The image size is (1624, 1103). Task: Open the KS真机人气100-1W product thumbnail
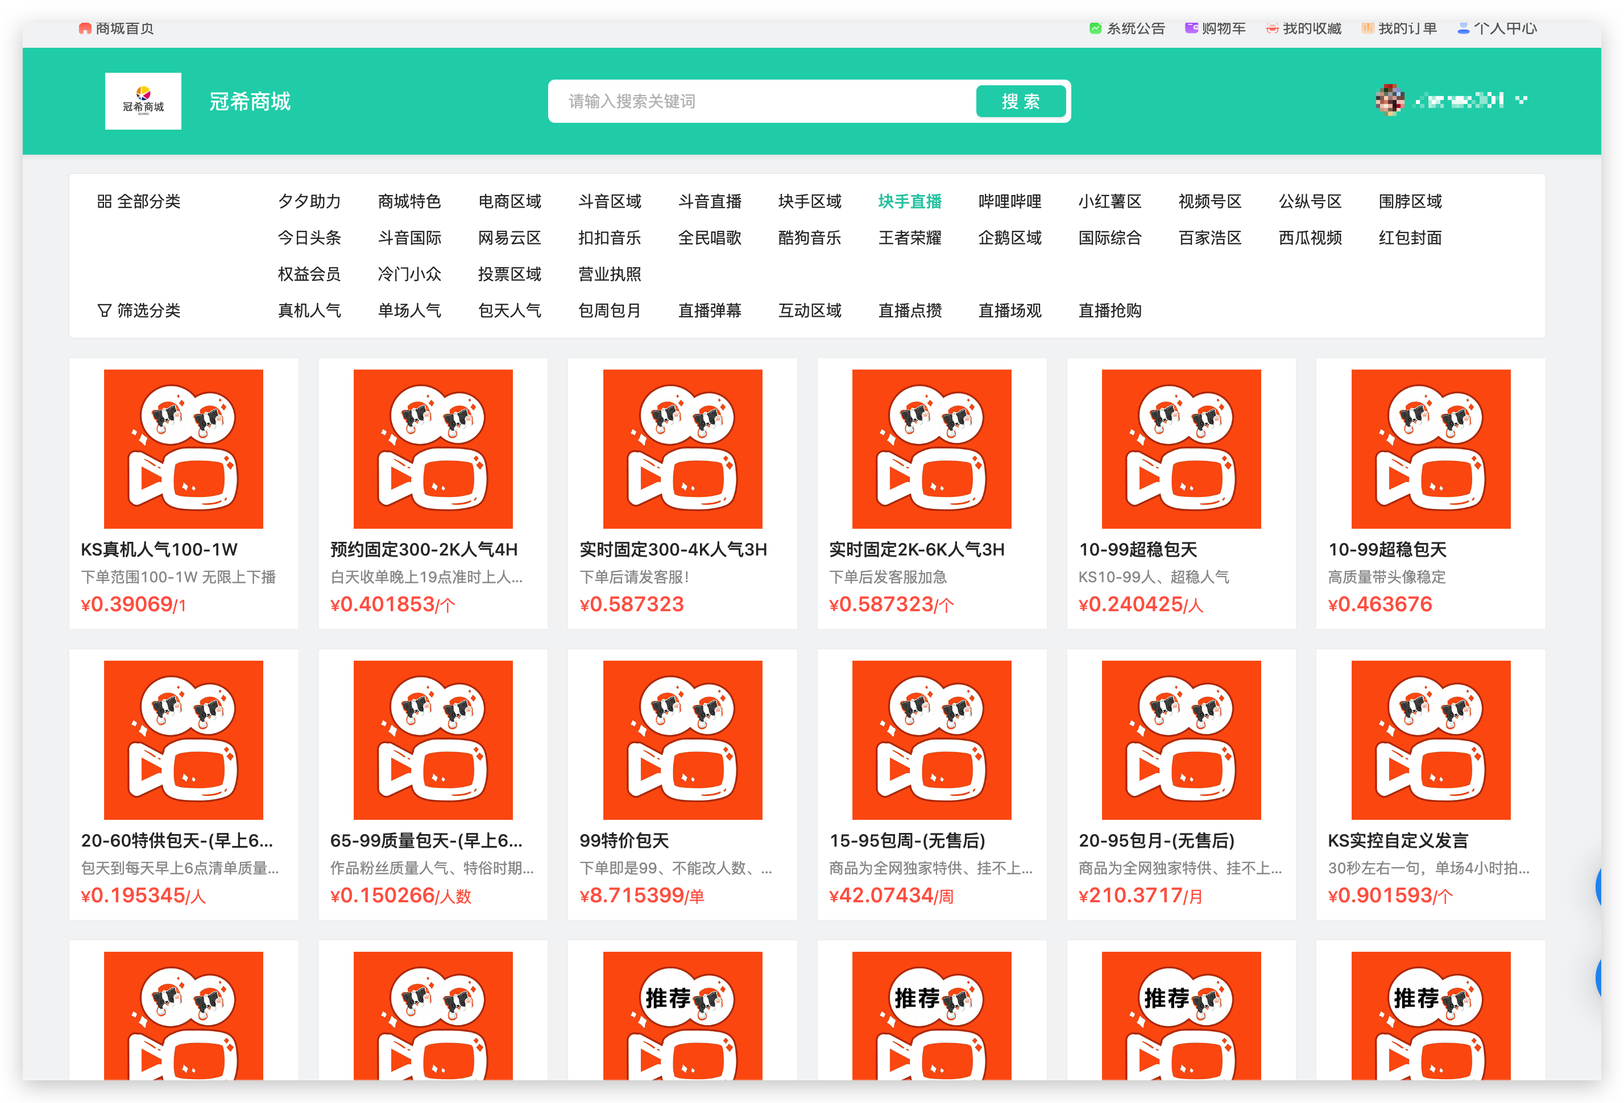[x=183, y=449]
